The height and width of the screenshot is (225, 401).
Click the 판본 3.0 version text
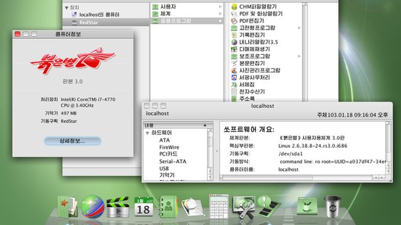(x=73, y=81)
